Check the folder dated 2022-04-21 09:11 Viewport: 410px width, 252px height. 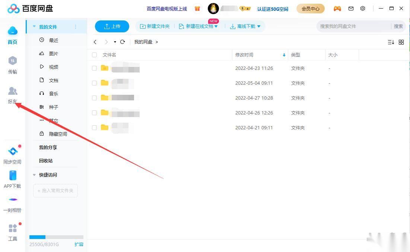coord(94,127)
